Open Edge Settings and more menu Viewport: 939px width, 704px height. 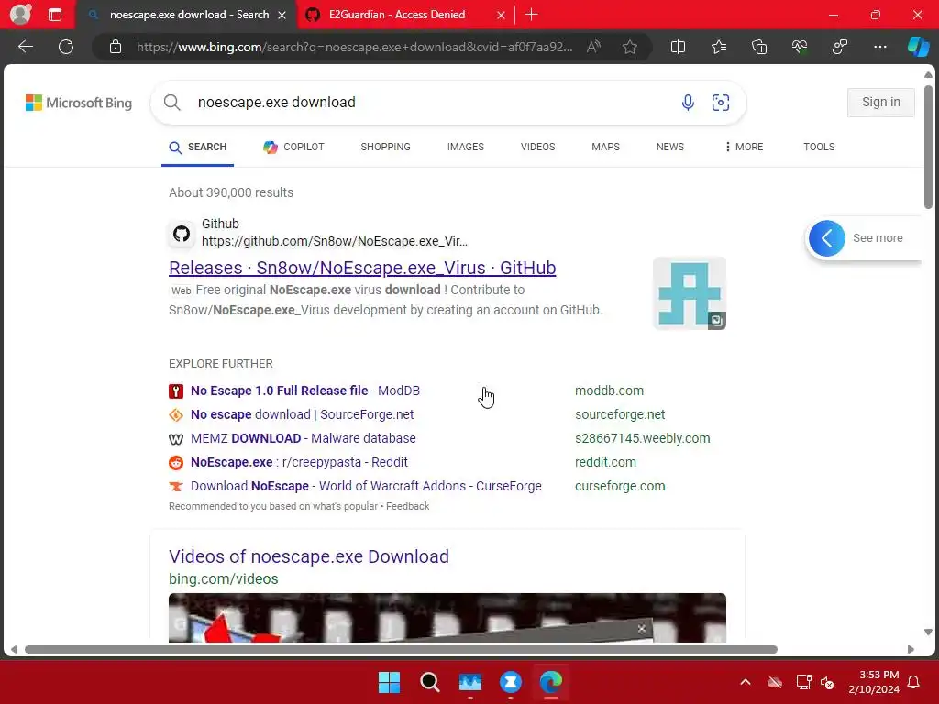coord(880,47)
